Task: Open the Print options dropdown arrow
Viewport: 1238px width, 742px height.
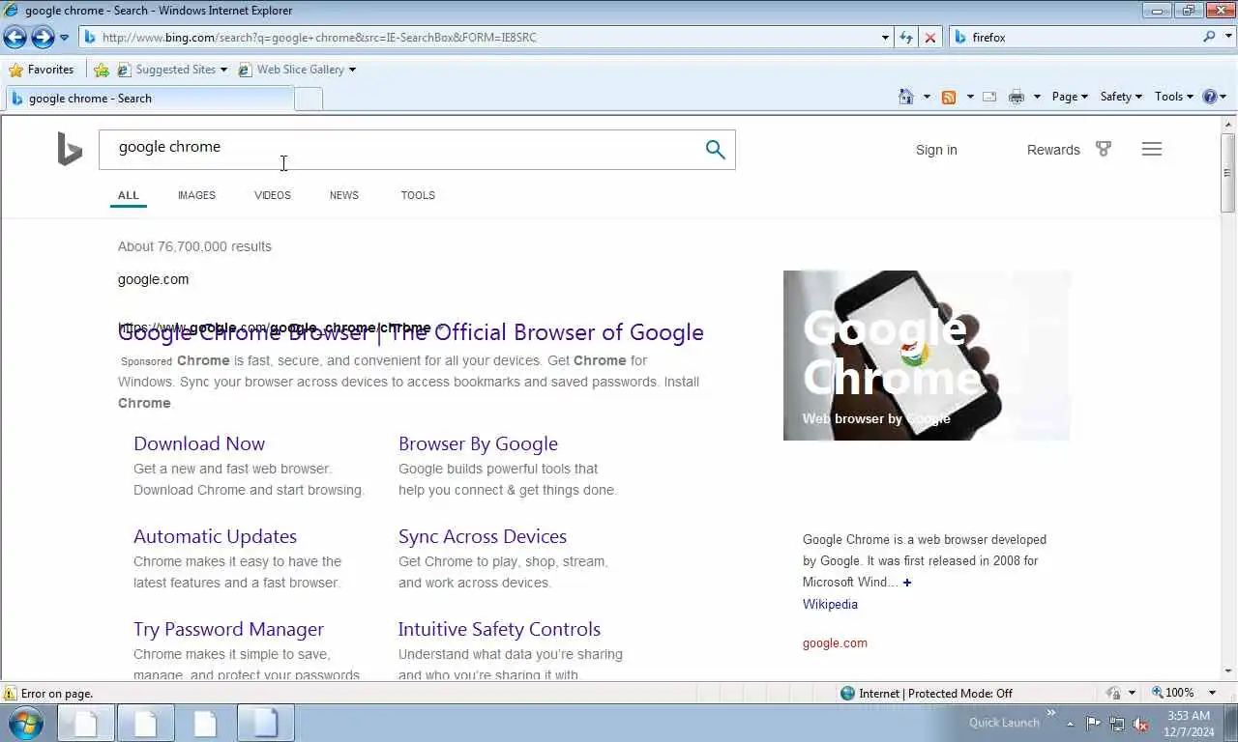Action: click(1037, 97)
